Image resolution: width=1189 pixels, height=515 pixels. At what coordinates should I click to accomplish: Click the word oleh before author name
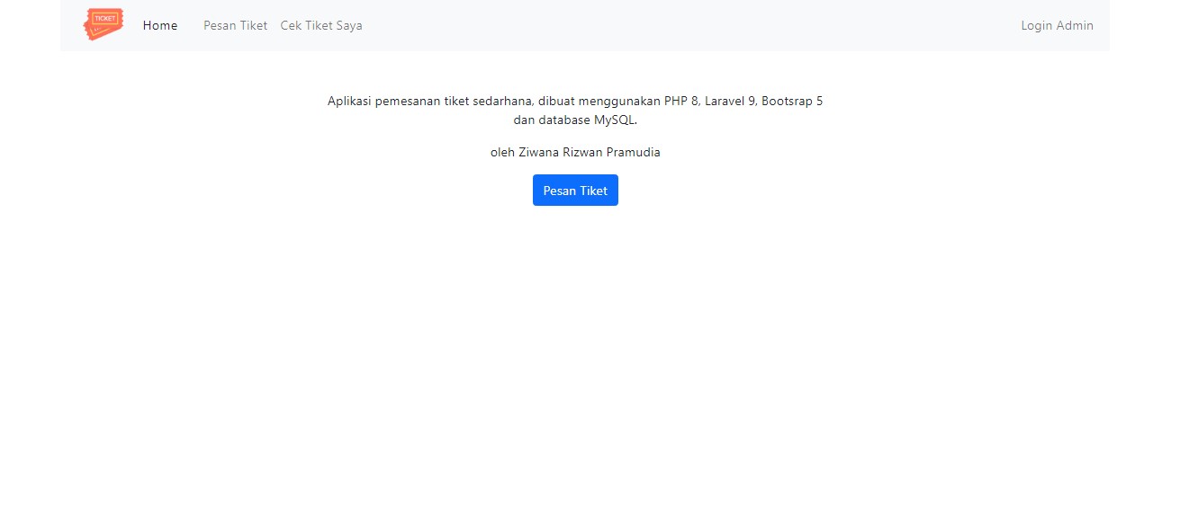click(x=502, y=153)
